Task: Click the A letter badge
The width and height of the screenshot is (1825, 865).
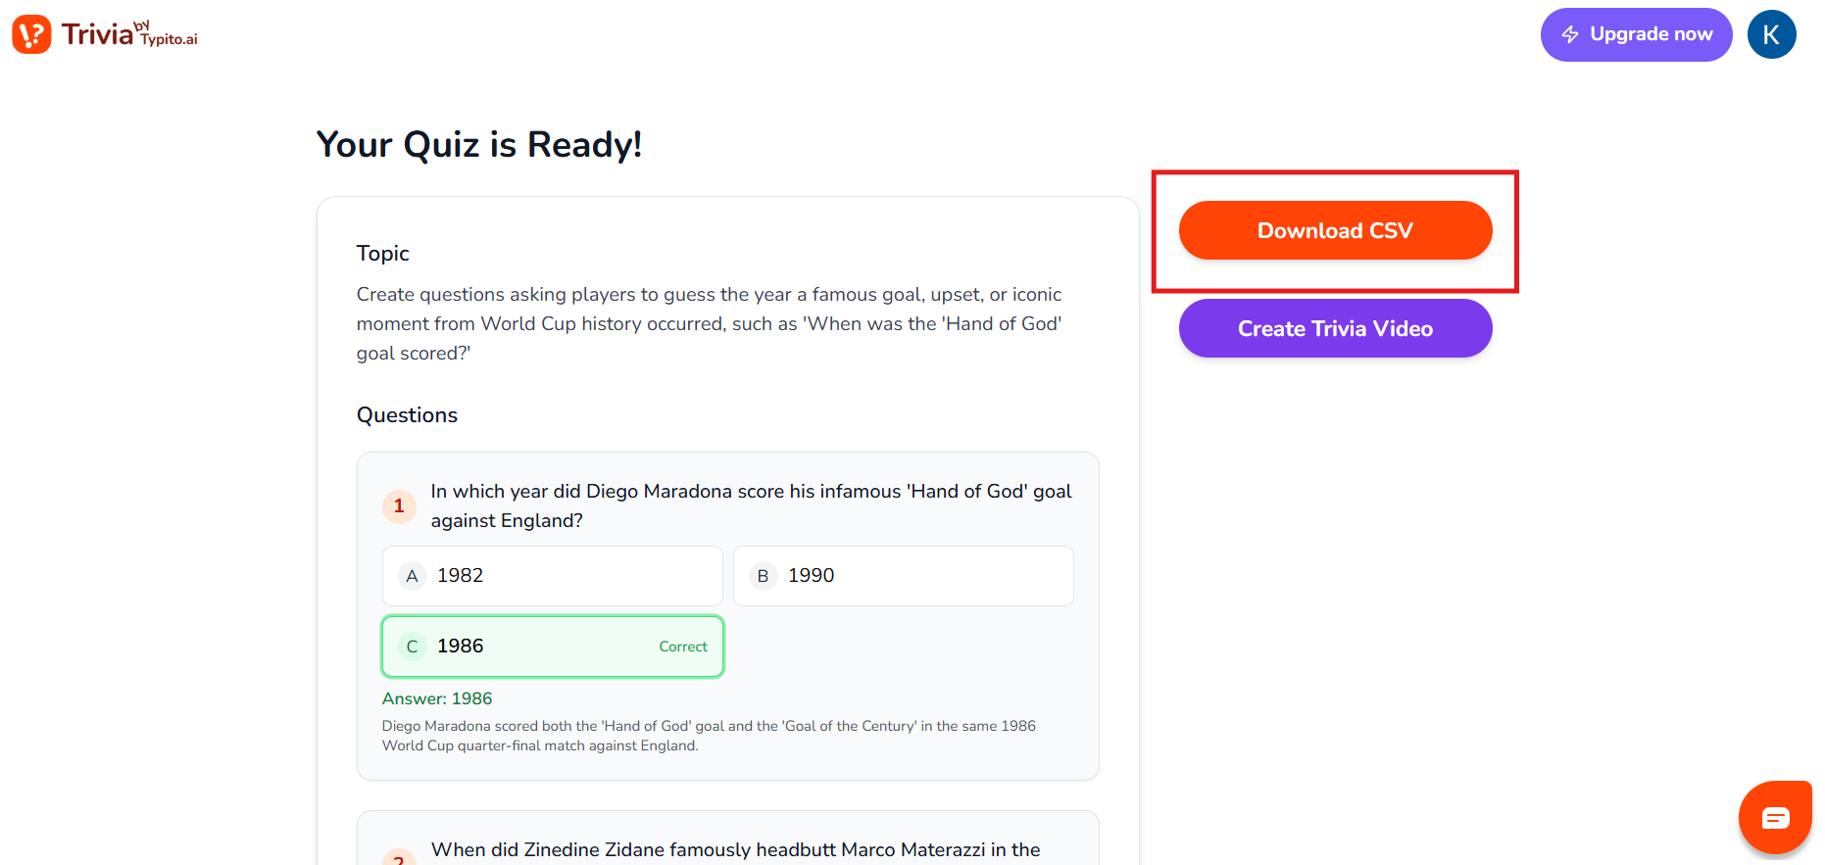Action: coord(412,576)
